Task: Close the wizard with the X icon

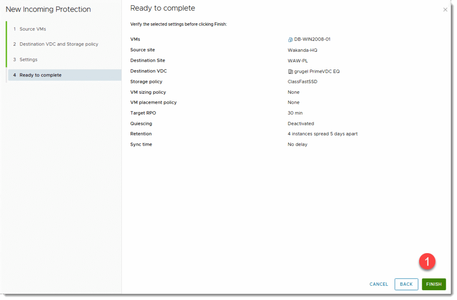Action: pos(445,10)
